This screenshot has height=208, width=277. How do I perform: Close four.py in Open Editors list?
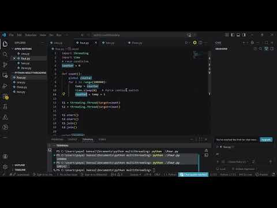tap(14, 58)
